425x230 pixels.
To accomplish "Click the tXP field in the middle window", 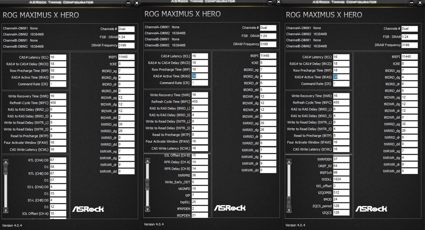I will click(200, 195).
